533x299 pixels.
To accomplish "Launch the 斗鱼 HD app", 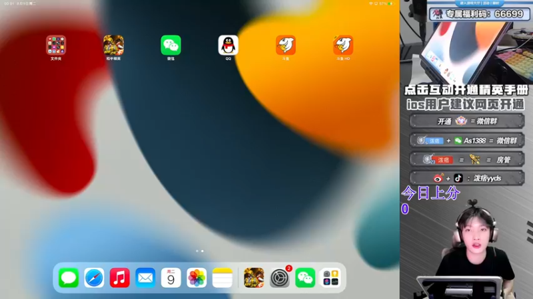I will (x=343, y=45).
